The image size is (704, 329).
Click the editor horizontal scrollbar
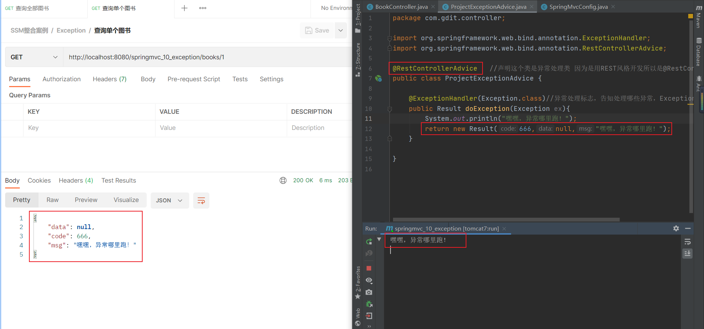(506, 220)
